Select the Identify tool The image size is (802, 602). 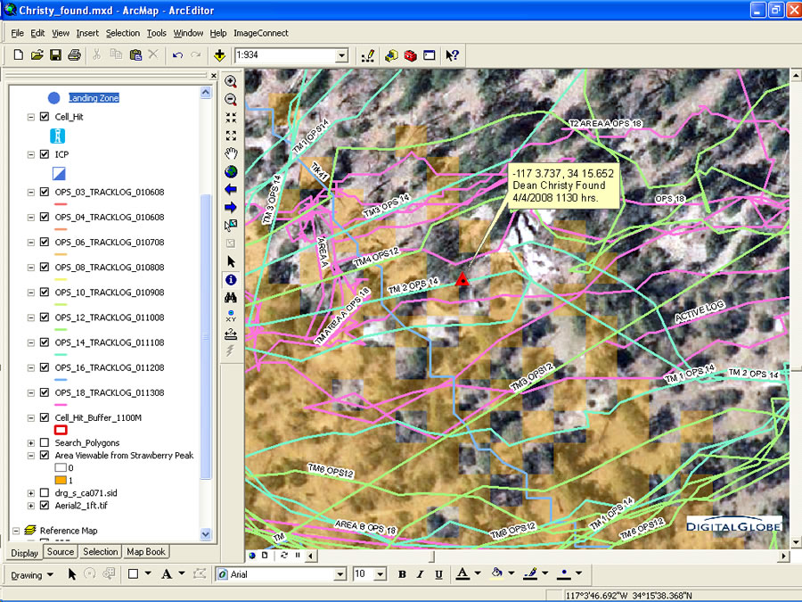point(231,279)
